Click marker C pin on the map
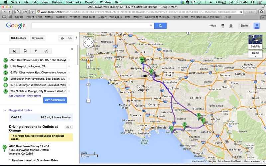 click(x=142, y=60)
